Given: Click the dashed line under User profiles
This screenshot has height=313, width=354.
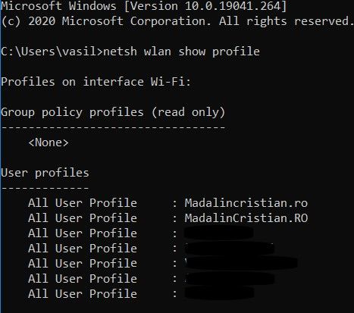Looking at the screenshot, I should 45,188.
